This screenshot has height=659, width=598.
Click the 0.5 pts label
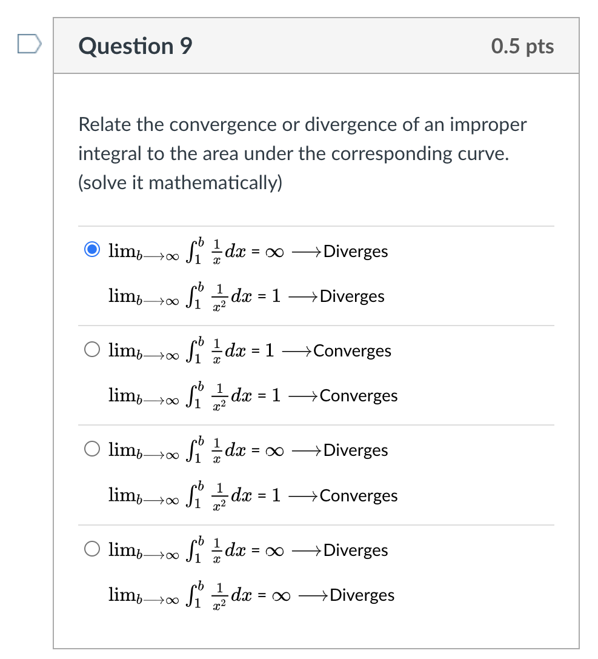pos(522,45)
